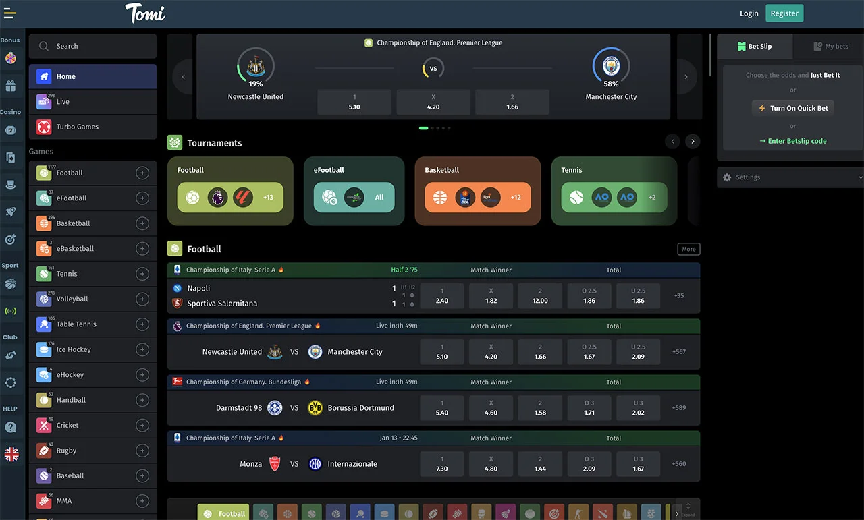
Task: Click the Tomi logo
Action: click(x=145, y=13)
